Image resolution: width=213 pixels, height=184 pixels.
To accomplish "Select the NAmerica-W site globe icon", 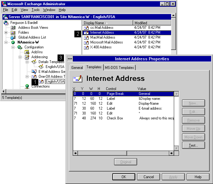I will click(x=13, y=42).
